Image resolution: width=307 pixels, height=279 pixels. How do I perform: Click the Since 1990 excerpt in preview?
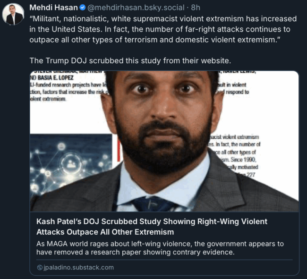coord(243,160)
